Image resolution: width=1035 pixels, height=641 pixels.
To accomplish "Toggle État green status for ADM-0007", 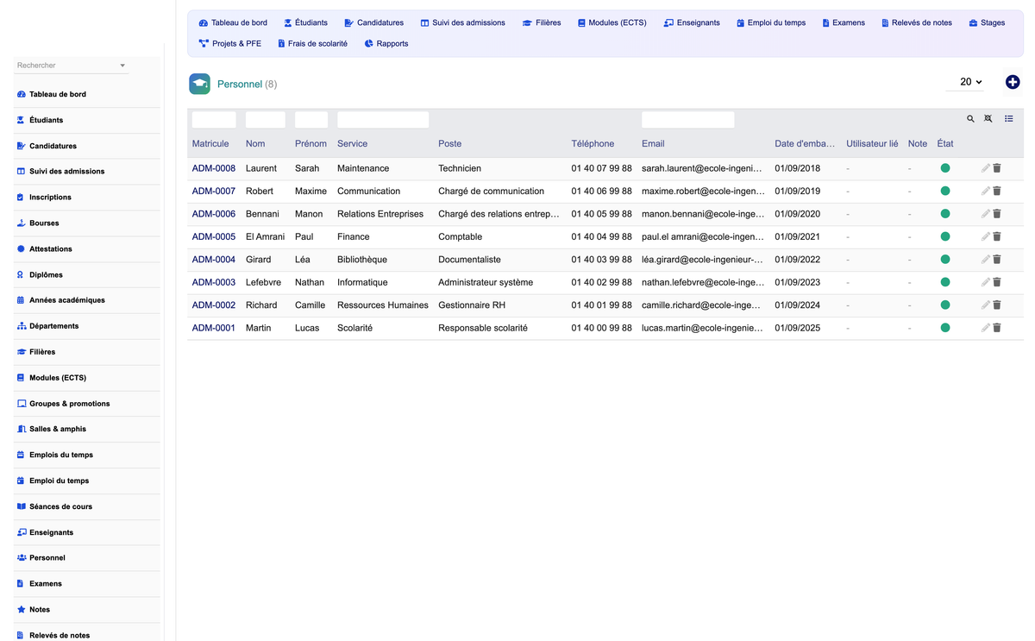I will click(x=945, y=191).
